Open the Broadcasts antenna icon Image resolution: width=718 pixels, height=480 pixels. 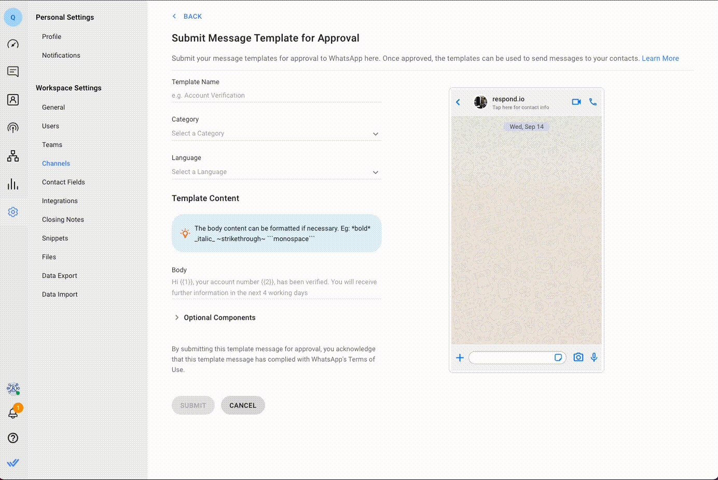pos(13,128)
